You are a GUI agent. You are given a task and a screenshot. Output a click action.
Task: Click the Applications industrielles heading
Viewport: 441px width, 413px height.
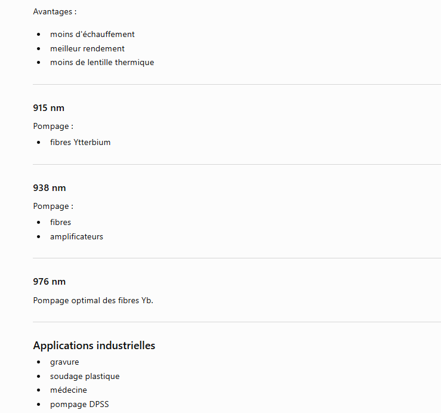pos(94,346)
